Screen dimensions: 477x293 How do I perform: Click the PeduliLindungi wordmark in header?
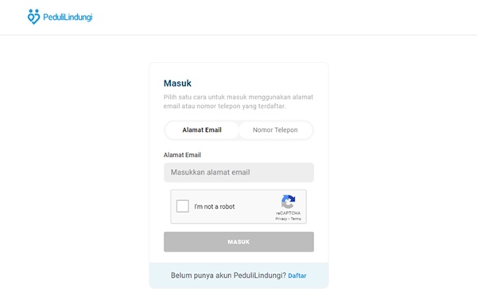pyautogui.click(x=68, y=17)
